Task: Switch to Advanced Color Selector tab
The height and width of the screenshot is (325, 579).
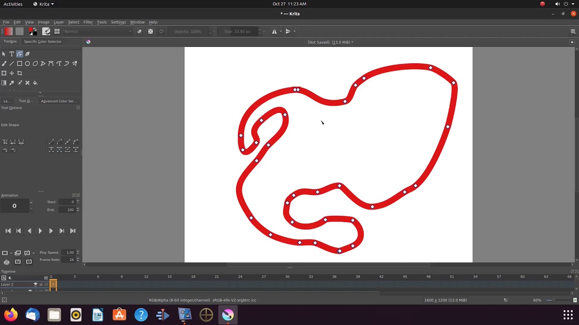Action: tap(59, 101)
